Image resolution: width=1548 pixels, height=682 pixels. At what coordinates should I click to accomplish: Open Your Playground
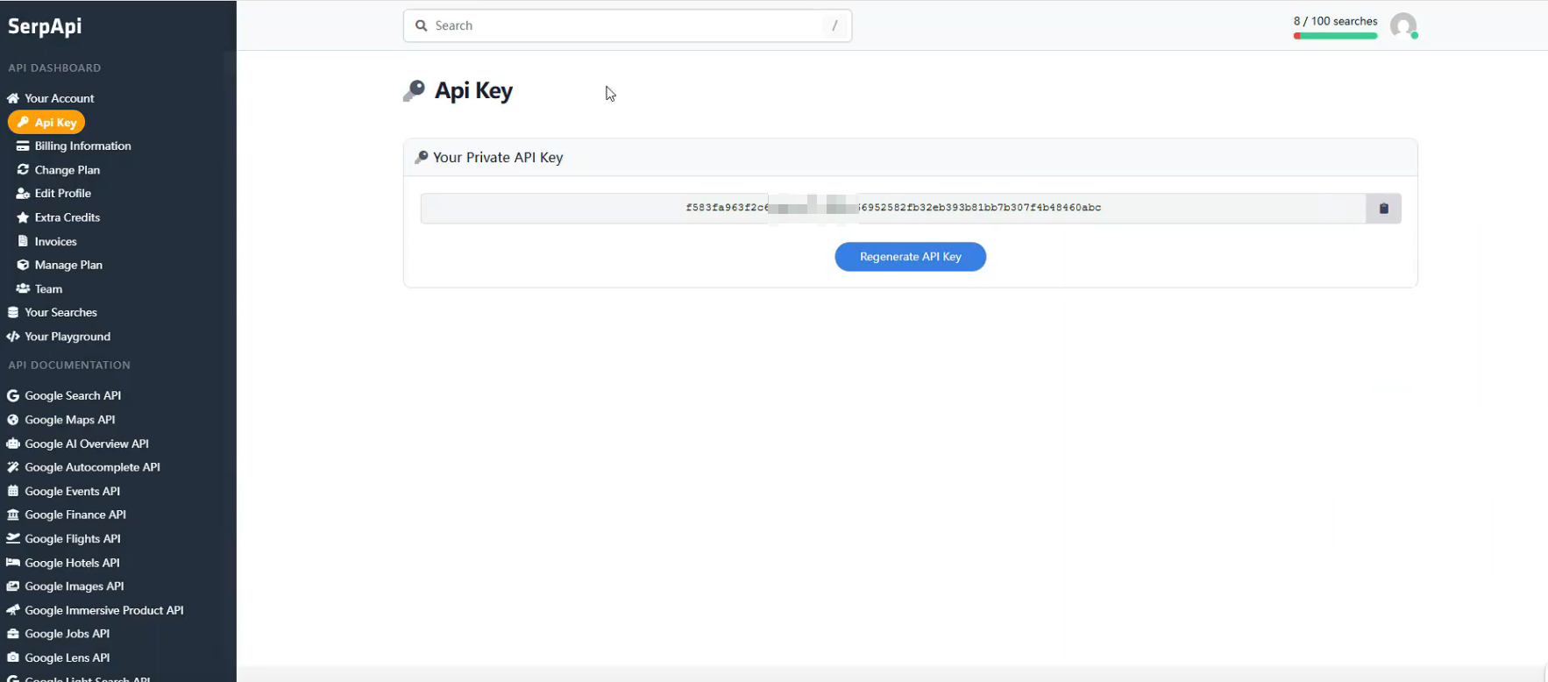point(67,337)
